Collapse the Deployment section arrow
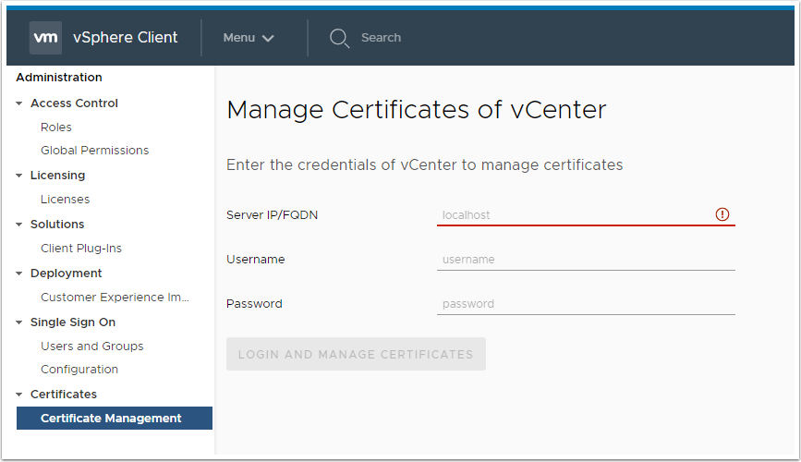The height and width of the screenshot is (462, 801). (18, 274)
